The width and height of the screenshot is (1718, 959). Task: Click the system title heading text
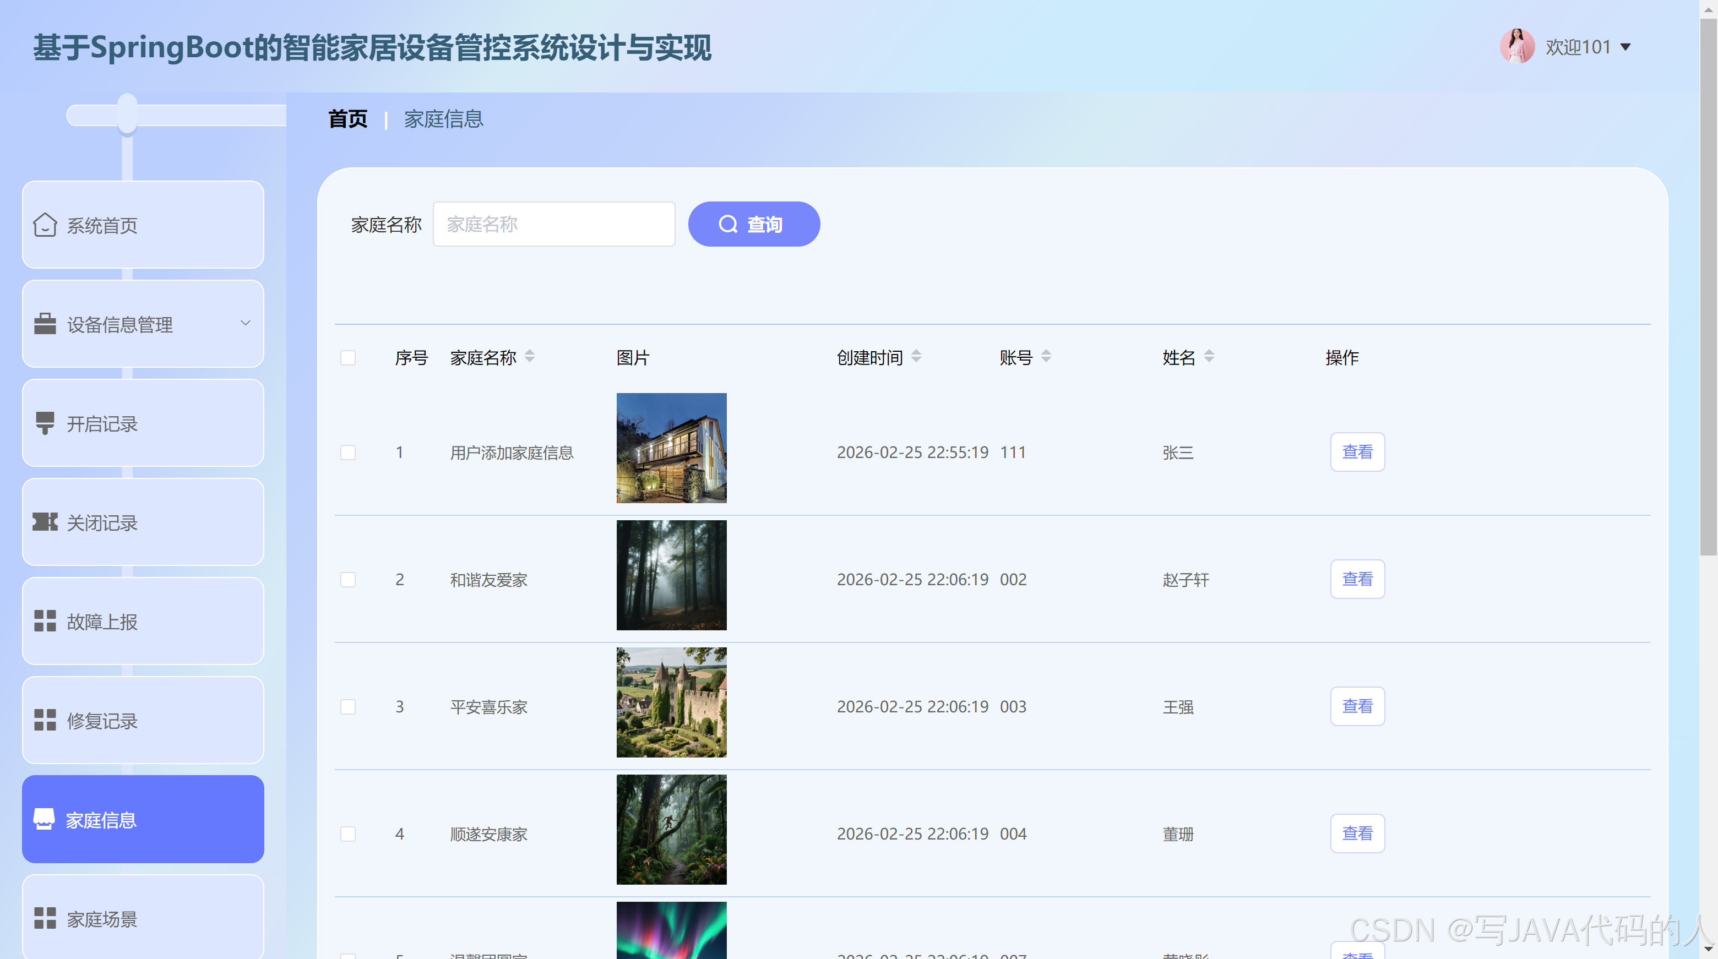click(372, 48)
